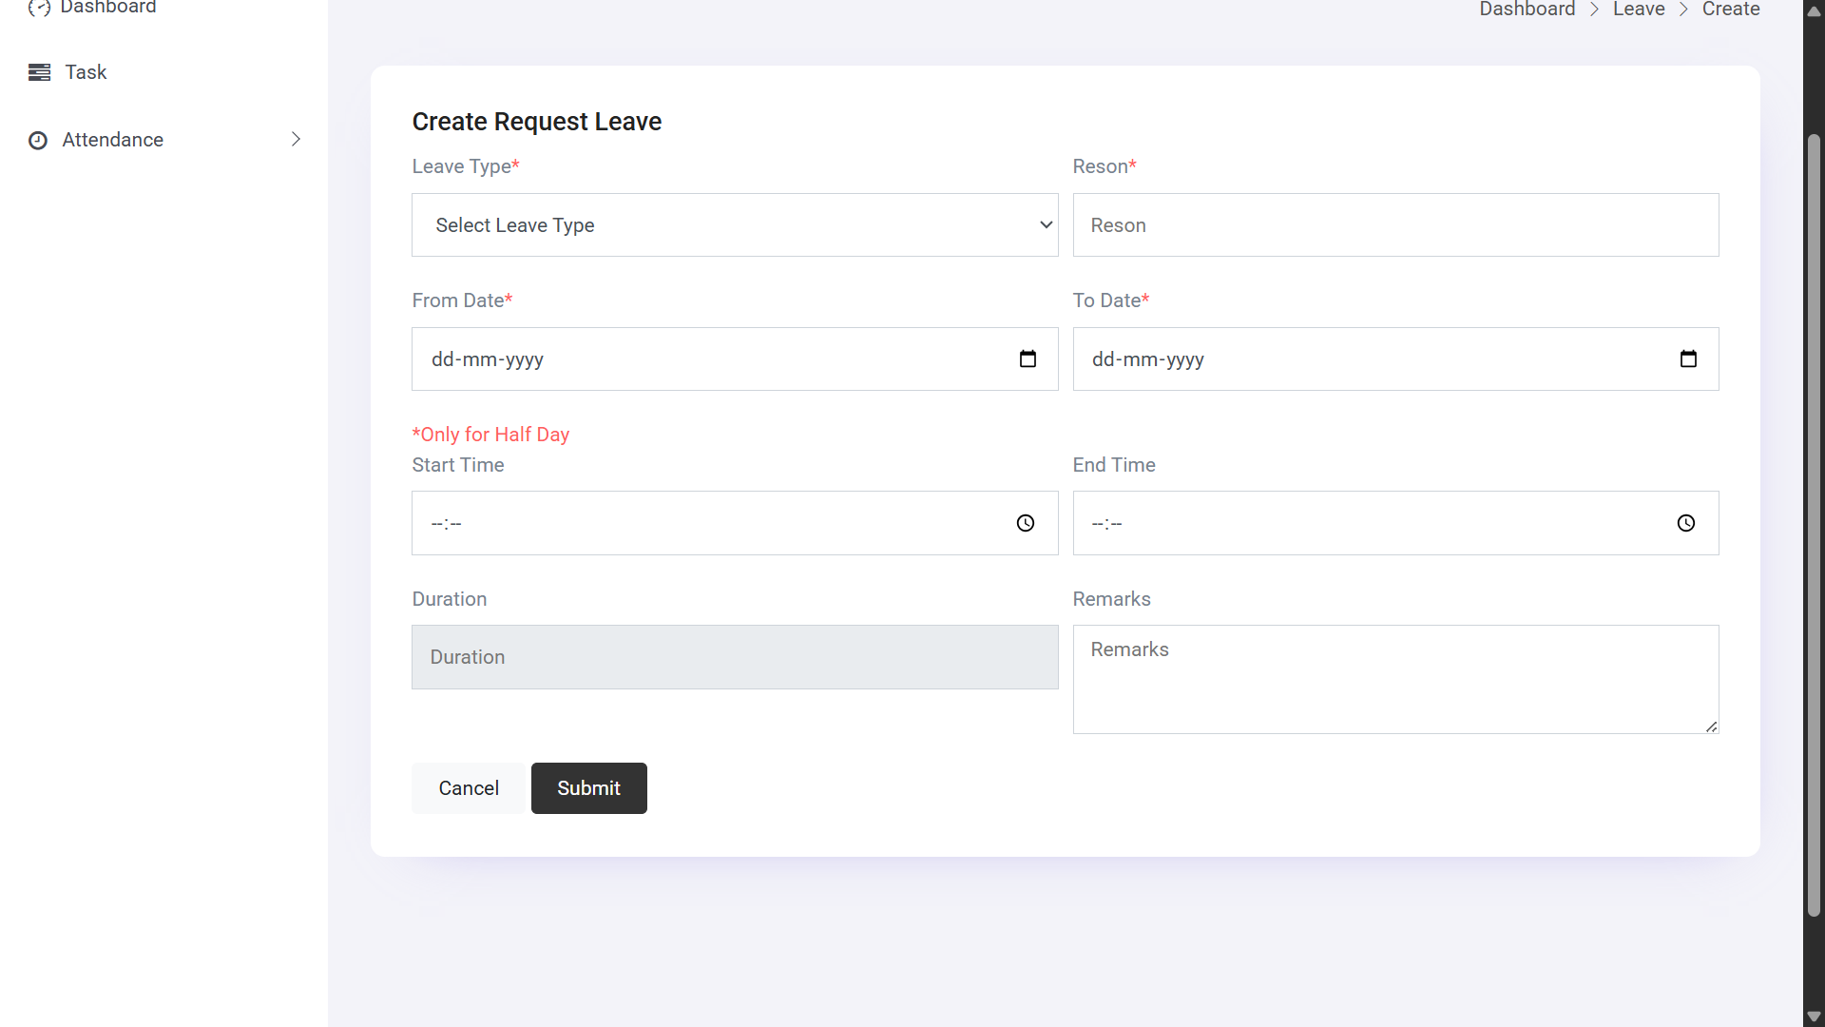Open the To Date calendar picker icon

pyautogui.click(x=1688, y=358)
